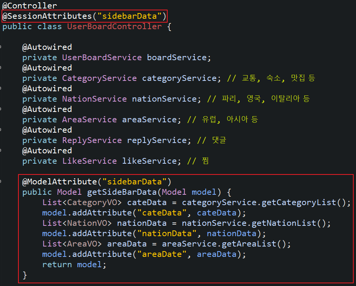Click the "nationData" string literal
Viewport: 356px width, 286px height.
click(167, 233)
